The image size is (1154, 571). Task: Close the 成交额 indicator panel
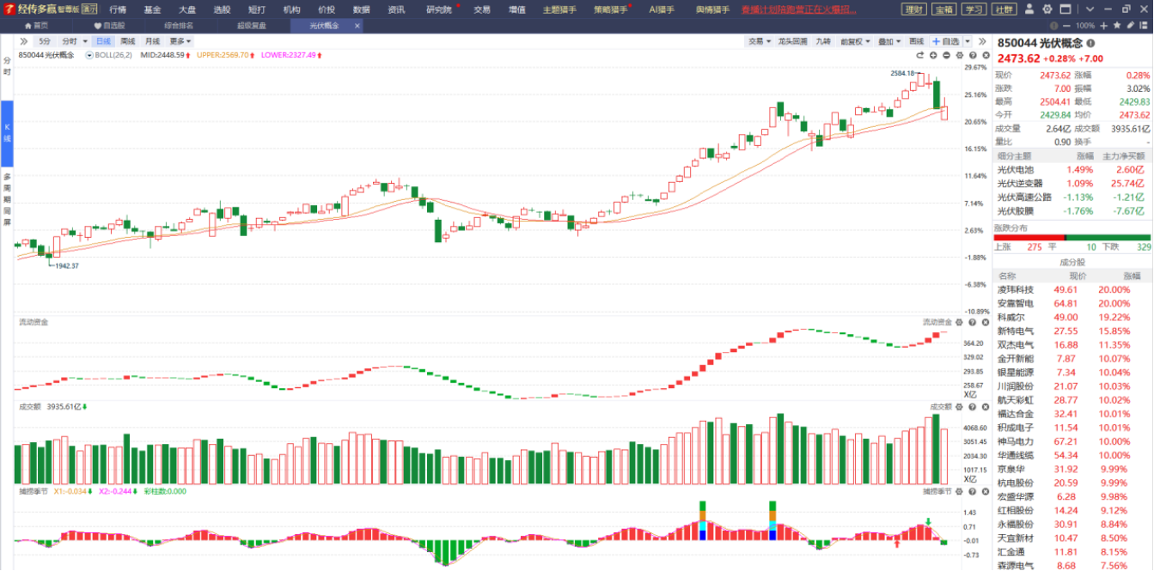pos(985,407)
